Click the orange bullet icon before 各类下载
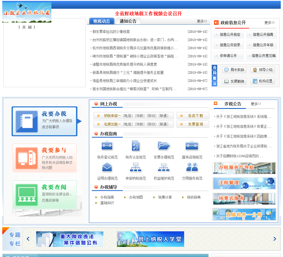The width and height of the screenshot is (283, 257). [x=181, y=116]
